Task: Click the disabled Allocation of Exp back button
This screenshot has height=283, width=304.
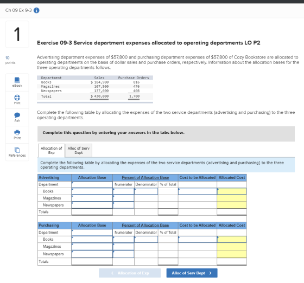Action: 130,273
